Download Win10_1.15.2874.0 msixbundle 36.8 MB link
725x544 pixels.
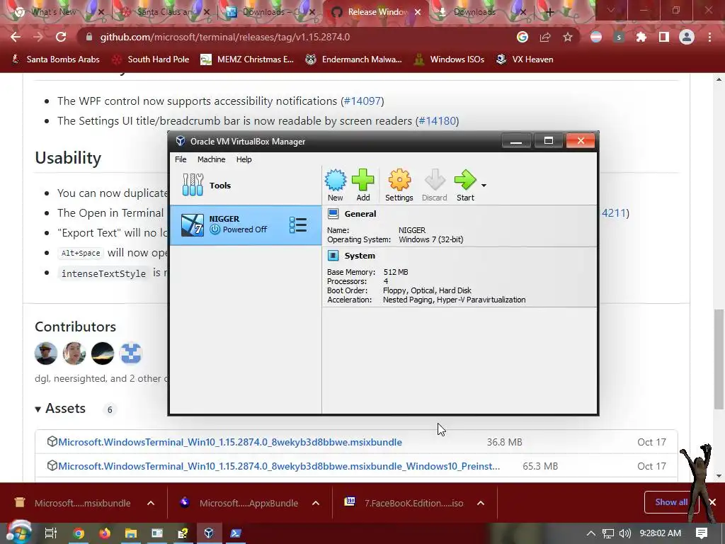pyautogui.click(x=230, y=442)
